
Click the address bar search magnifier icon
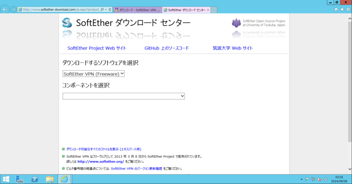102,10
